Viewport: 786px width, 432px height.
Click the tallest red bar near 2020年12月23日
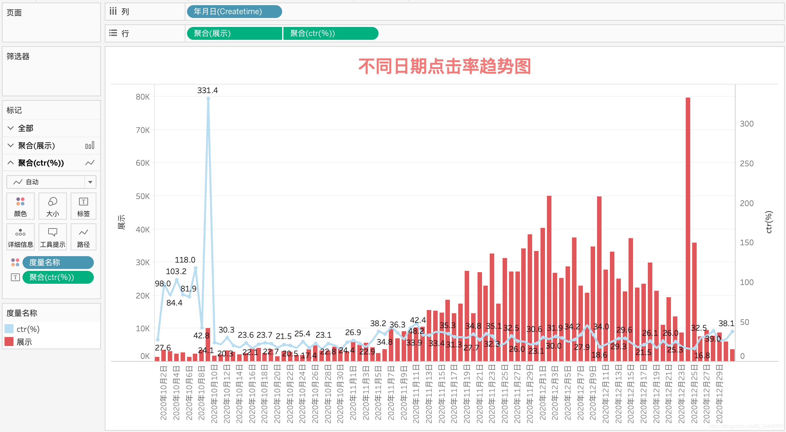click(x=688, y=229)
